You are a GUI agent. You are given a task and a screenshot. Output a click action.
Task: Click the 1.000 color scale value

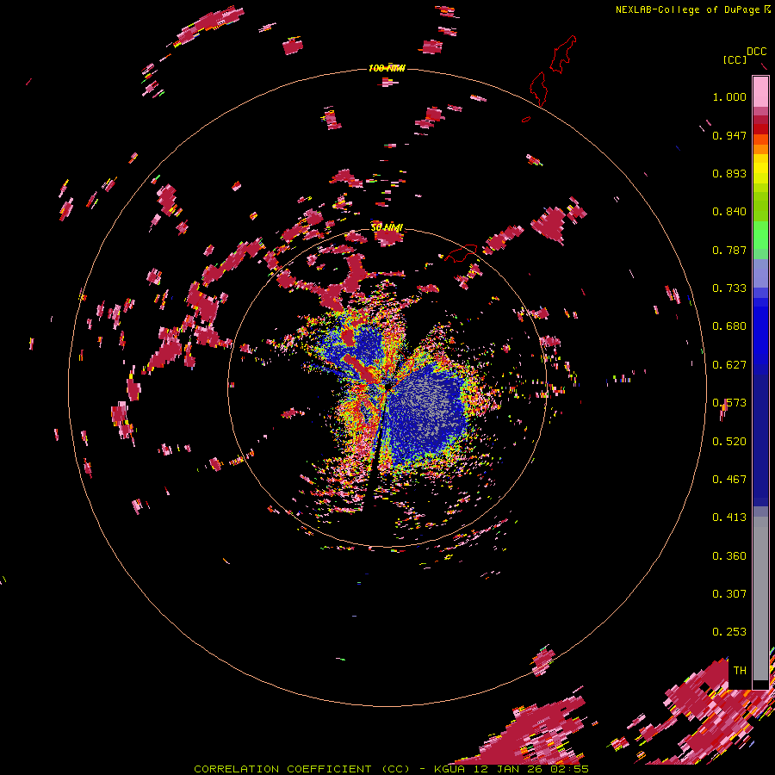point(729,96)
